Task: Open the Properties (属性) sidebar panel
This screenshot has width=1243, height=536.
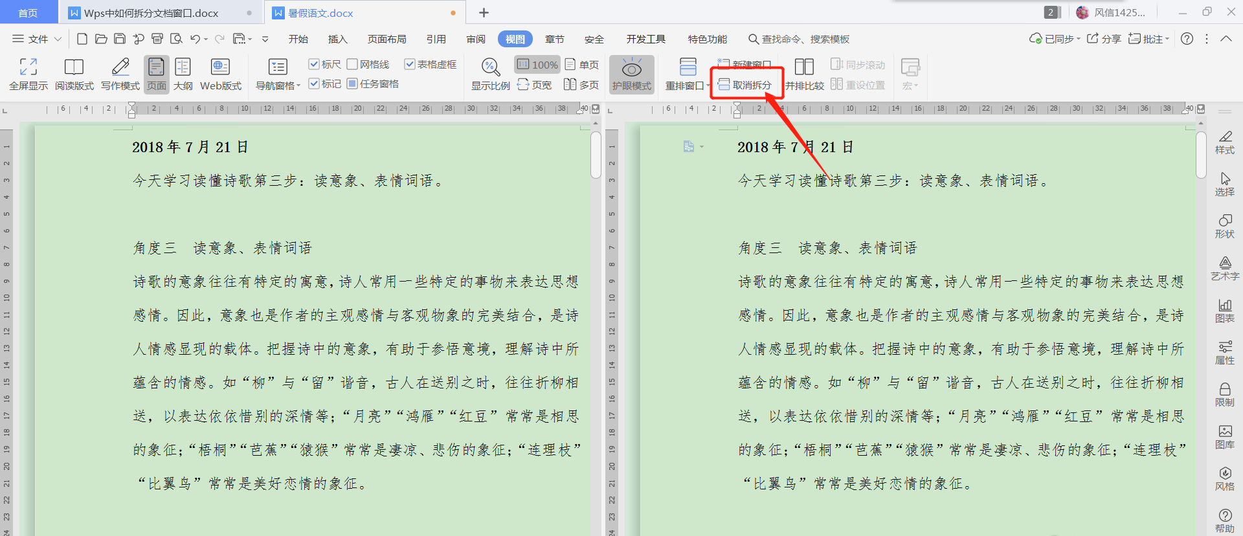Action: [1225, 353]
